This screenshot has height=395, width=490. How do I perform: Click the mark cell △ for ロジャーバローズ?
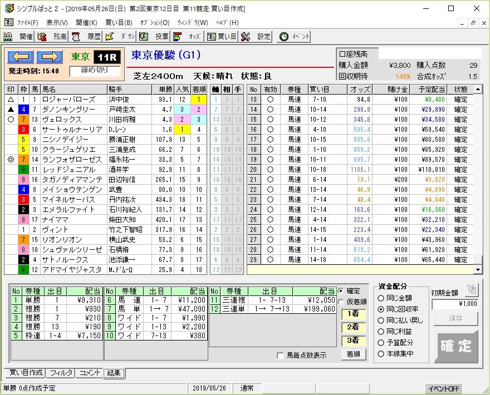point(11,100)
